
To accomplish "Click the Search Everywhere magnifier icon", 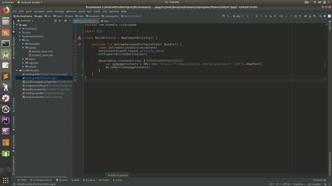I will pyautogui.click(x=320, y=16).
